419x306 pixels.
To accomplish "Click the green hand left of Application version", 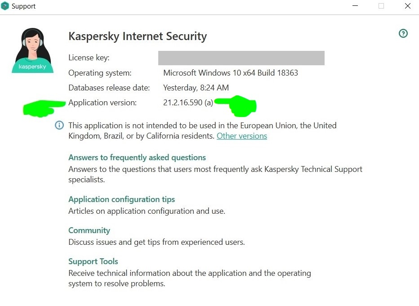I will (43, 108).
